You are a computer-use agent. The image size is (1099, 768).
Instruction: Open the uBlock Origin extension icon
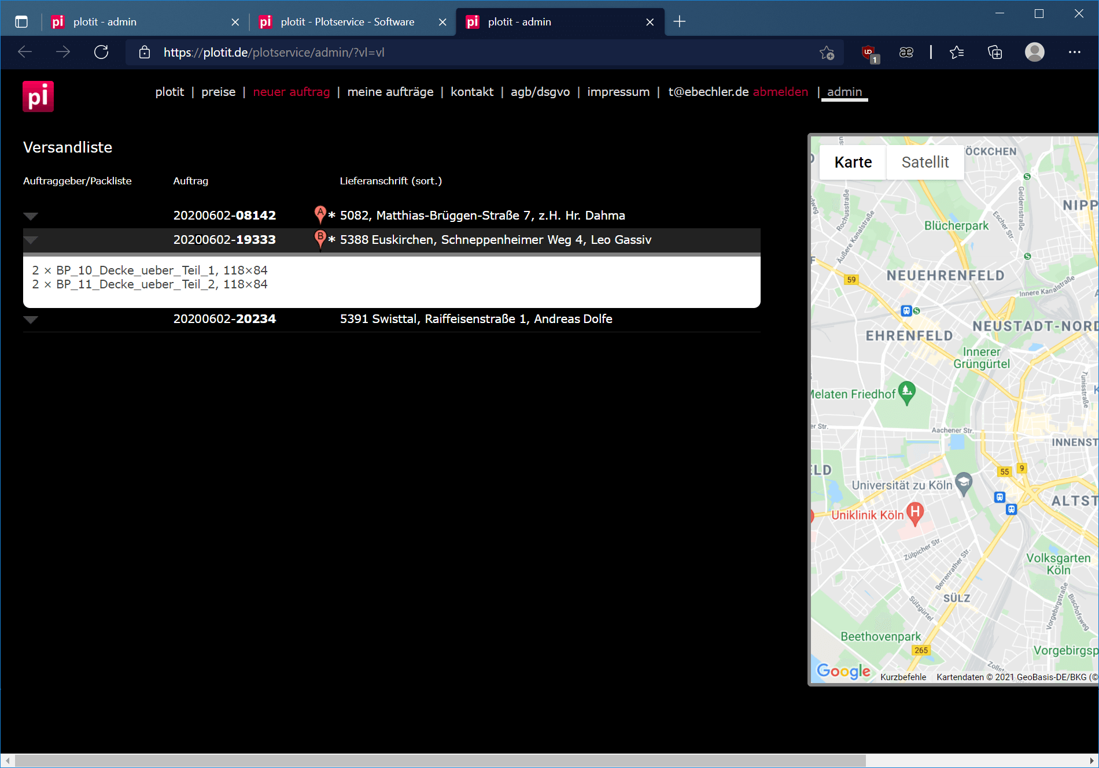click(869, 53)
